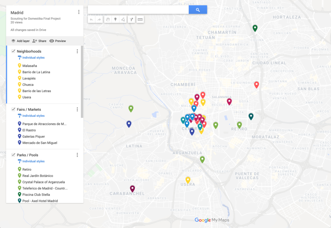Select the add marker tool
The height and width of the screenshot is (228, 331).
(115, 20)
